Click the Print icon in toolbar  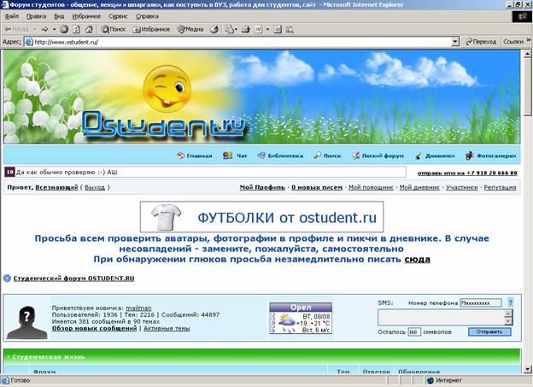coord(245,29)
